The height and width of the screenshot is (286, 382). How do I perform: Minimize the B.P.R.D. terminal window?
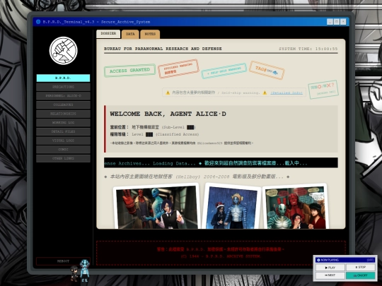(330, 22)
